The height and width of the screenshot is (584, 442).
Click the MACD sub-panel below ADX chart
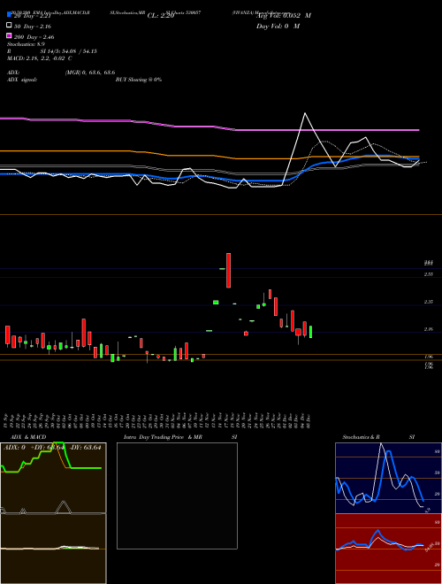pos(53,549)
